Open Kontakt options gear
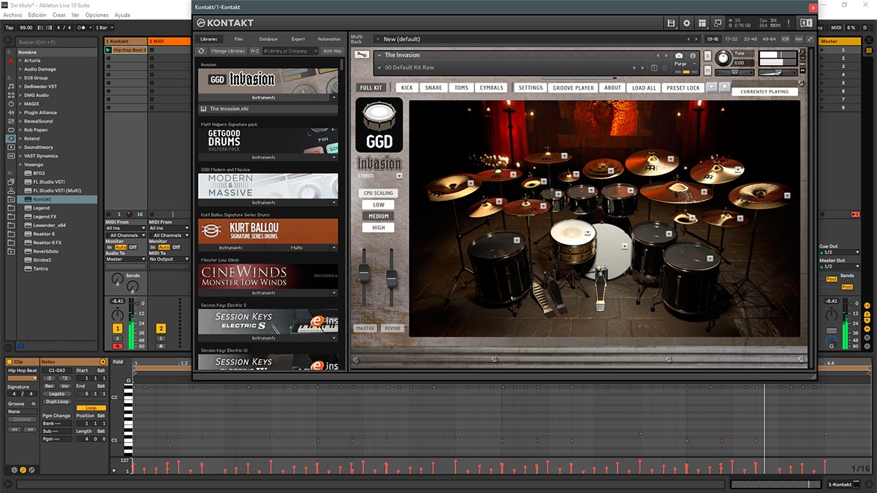This screenshot has width=877, height=493. [x=686, y=23]
